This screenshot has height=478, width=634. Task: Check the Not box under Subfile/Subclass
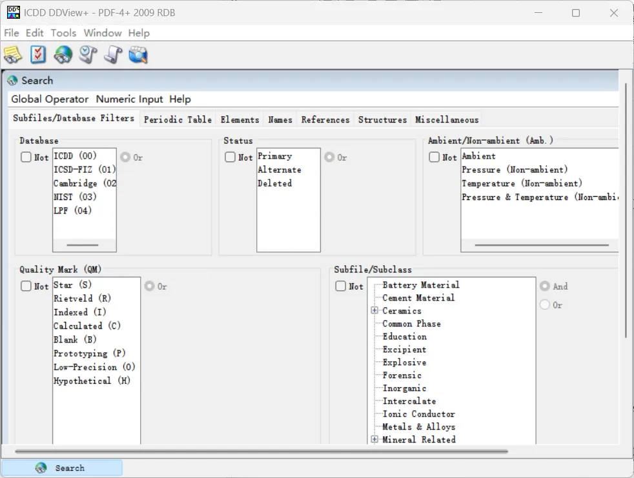click(341, 286)
